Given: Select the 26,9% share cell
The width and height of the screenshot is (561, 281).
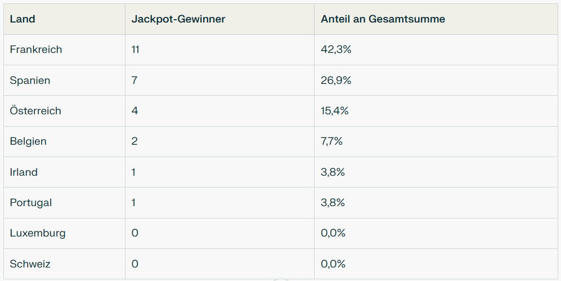Looking at the screenshot, I should [x=336, y=81].
